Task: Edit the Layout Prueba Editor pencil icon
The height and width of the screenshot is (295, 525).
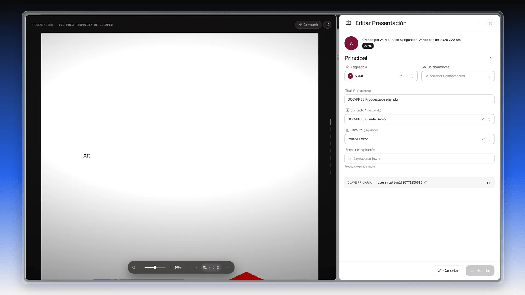Action: click(x=483, y=139)
